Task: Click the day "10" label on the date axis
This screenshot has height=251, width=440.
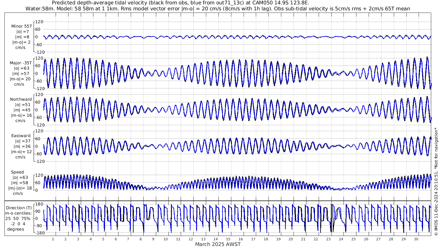Action: (x=166, y=239)
